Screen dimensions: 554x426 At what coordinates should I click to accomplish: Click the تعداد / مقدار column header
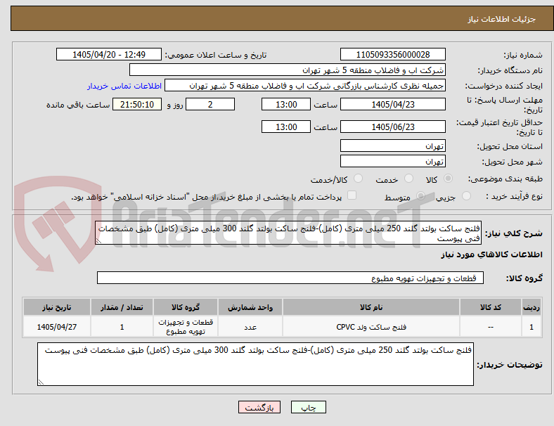(x=122, y=307)
